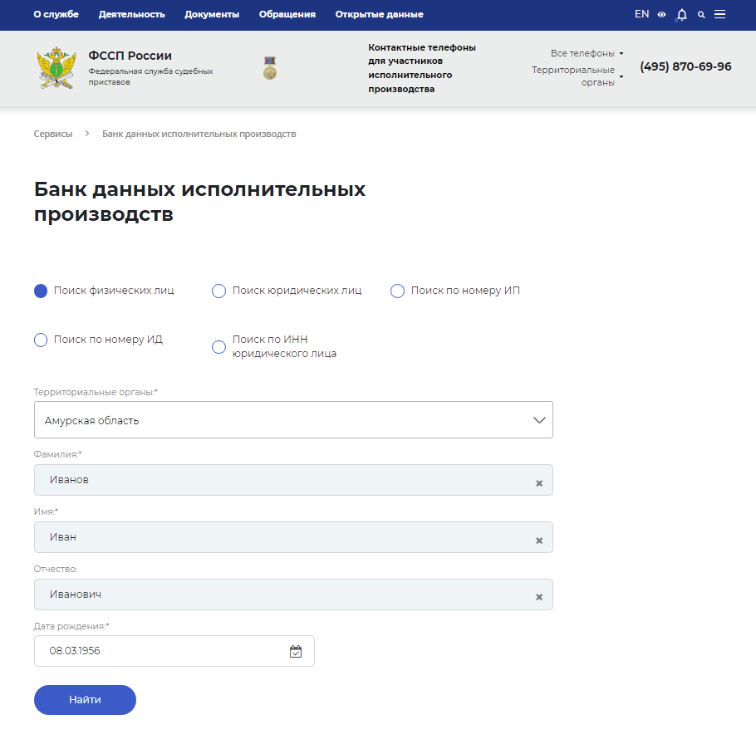Expand the Все телефоны dropdown
Viewport: 756px width, 734px height.
pos(587,53)
